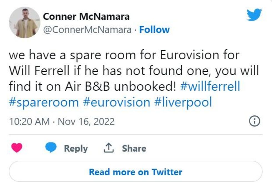The image size is (272, 187).
Task: Open the #willferrell hashtag
Action: pyautogui.click(x=210, y=87)
